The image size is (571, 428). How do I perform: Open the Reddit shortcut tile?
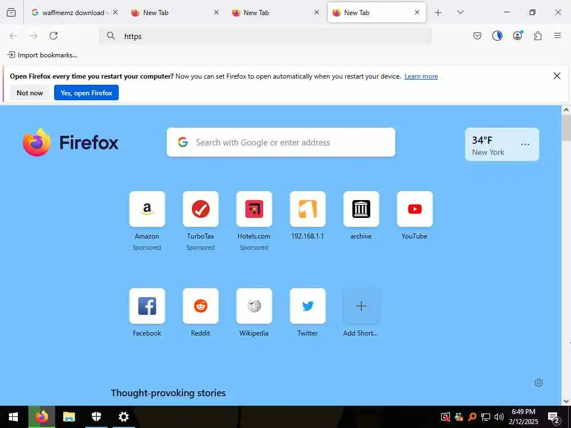[201, 306]
